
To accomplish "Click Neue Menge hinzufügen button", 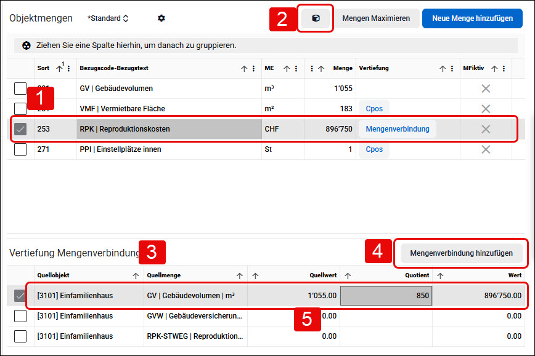I will pos(472,18).
